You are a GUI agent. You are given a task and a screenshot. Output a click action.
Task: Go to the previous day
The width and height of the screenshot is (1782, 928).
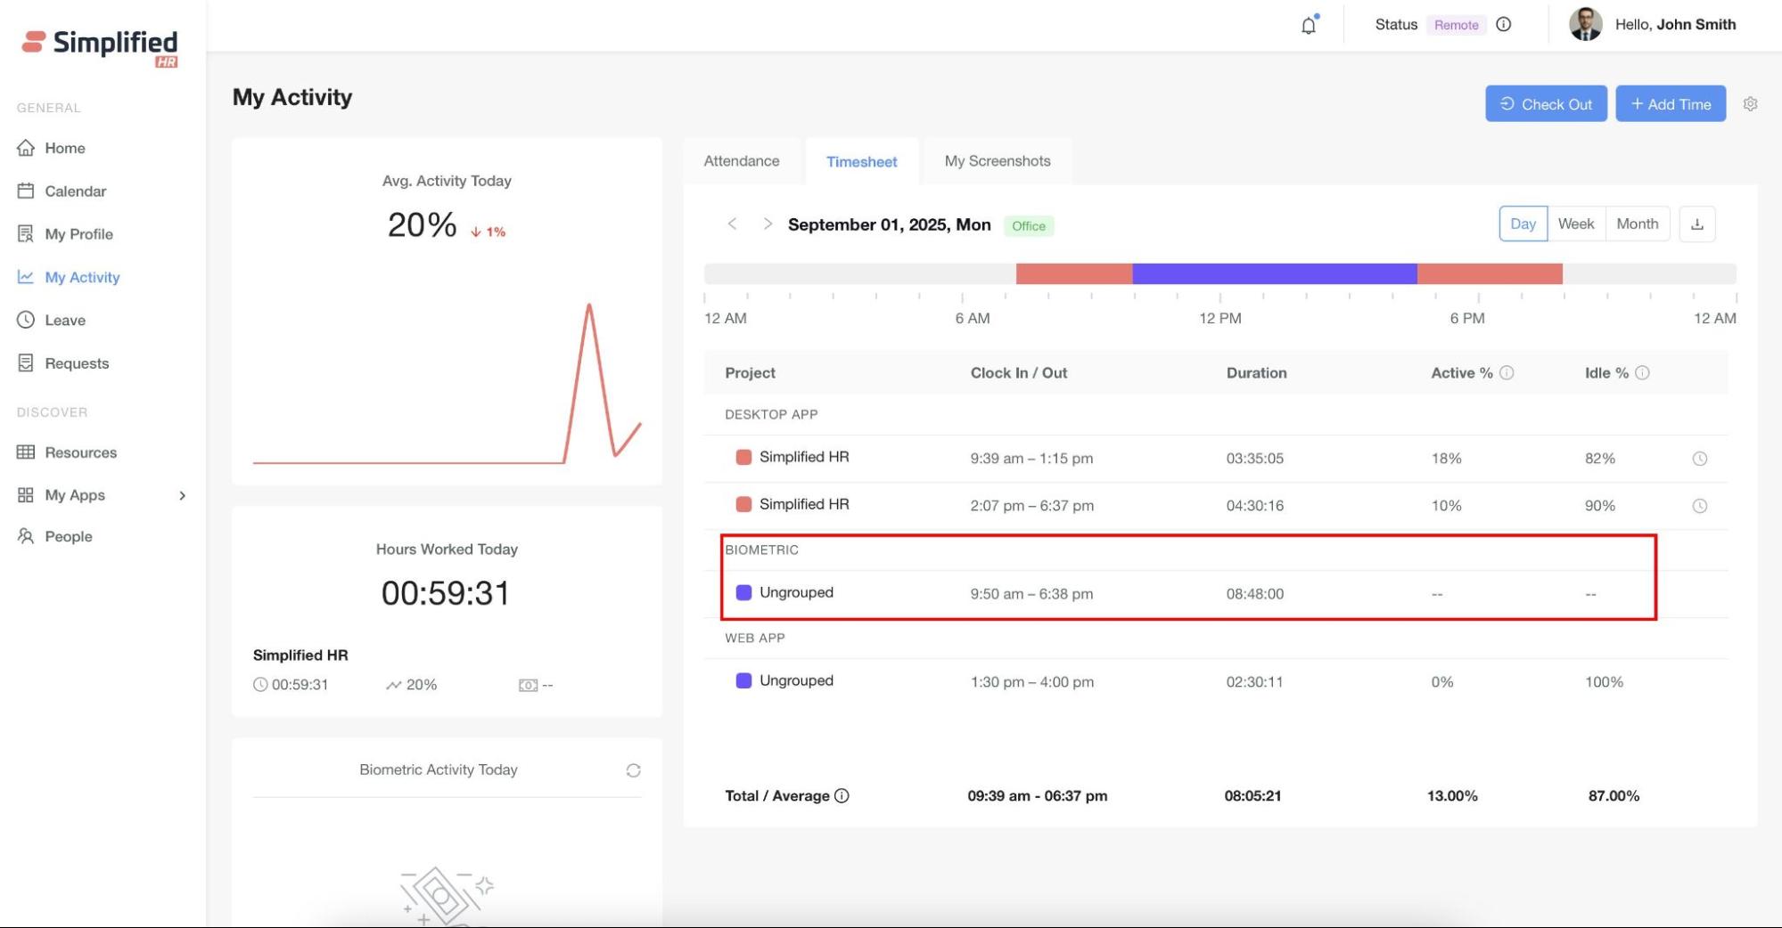tap(732, 224)
